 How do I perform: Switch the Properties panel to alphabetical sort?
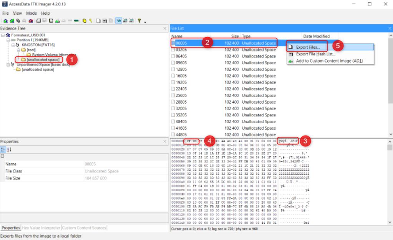click(9, 149)
